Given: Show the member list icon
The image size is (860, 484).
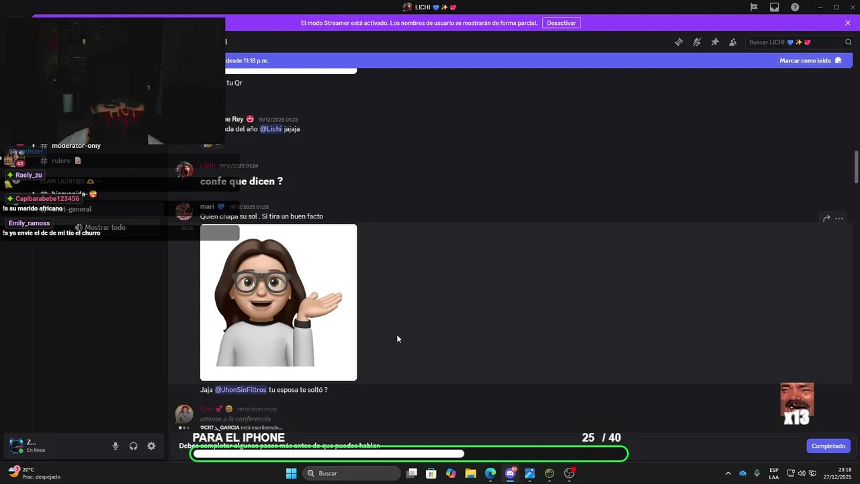Looking at the screenshot, I should click(x=733, y=42).
